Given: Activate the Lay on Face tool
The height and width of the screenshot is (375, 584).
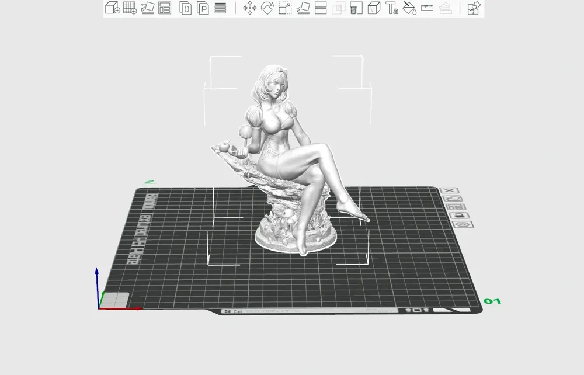Looking at the screenshot, I should point(303,8).
